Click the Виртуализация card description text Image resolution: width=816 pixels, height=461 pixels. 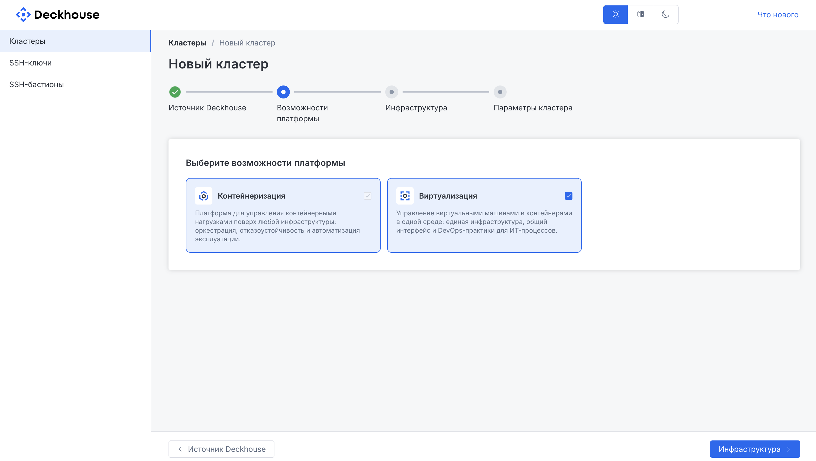pos(484,222)
